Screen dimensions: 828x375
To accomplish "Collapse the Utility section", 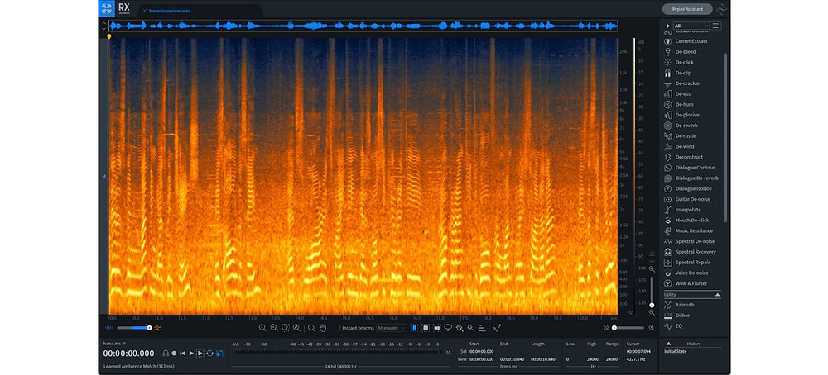I will 717,294.
